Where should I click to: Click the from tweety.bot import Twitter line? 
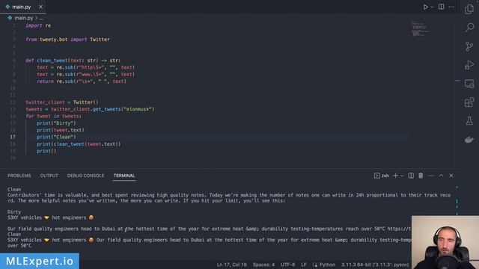click(x=67, y=40)
